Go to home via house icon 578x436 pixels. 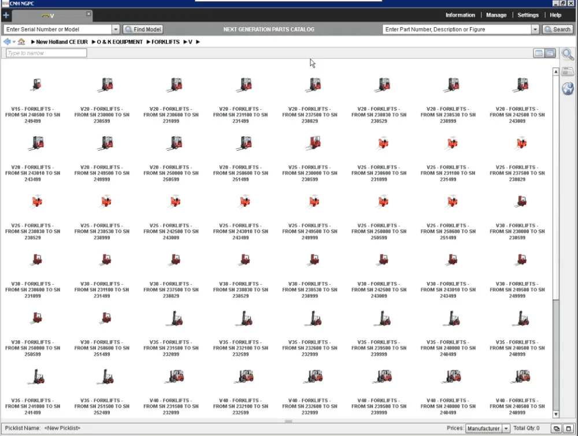[x=21, y=42]
